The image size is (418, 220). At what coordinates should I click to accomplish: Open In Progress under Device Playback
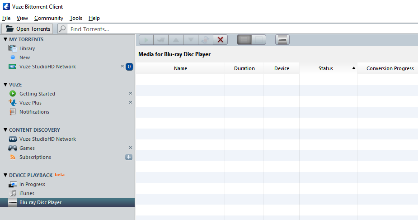[32, 185]
